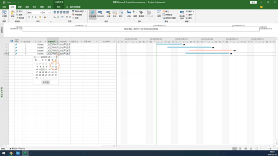The height and width of the screenshot is (156, 278).
Task: Click the Mark on Track button
Action: [x=78, y=11]
